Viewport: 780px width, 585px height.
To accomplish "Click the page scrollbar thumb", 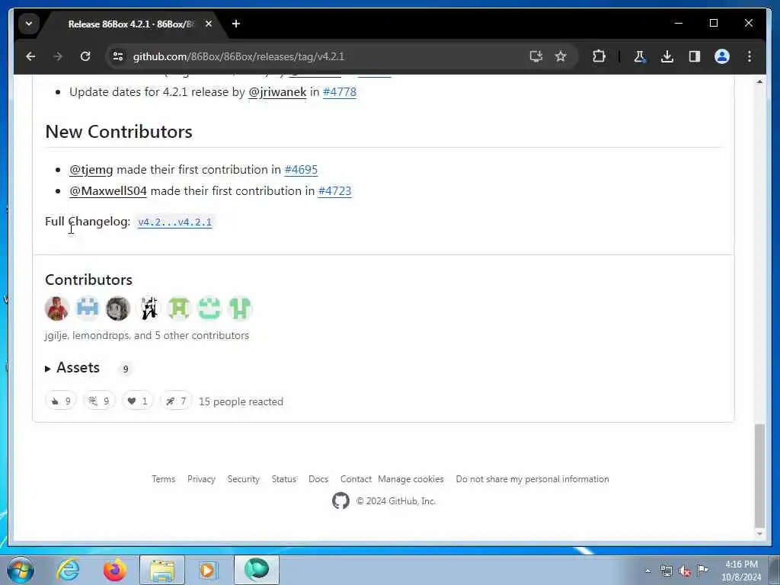I will coord(759,475).
